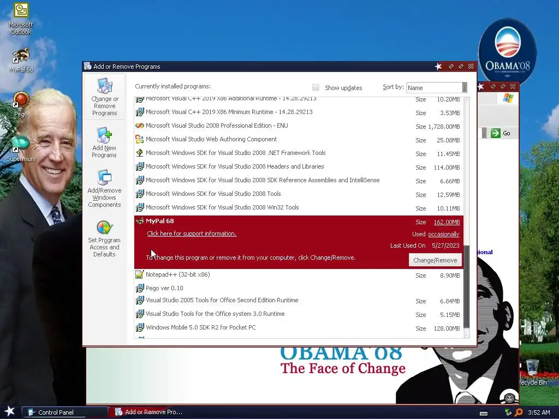Select Windows SDK Visual Studio 2008 Win32 Tools

[222, 207]
